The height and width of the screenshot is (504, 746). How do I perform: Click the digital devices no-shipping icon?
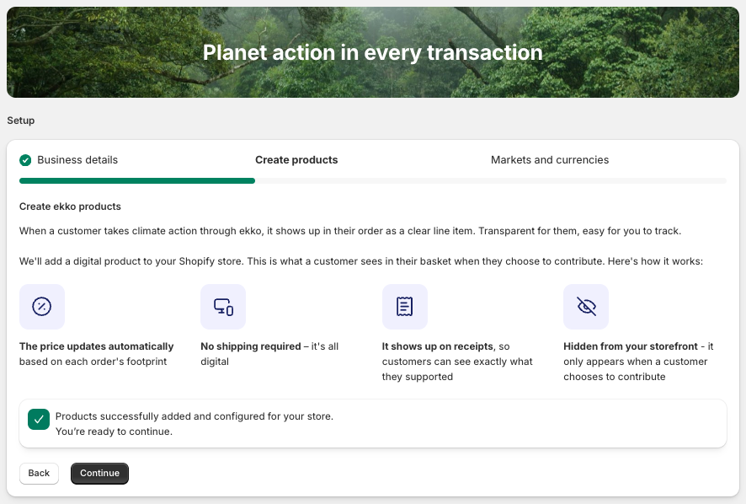(223, 306)
